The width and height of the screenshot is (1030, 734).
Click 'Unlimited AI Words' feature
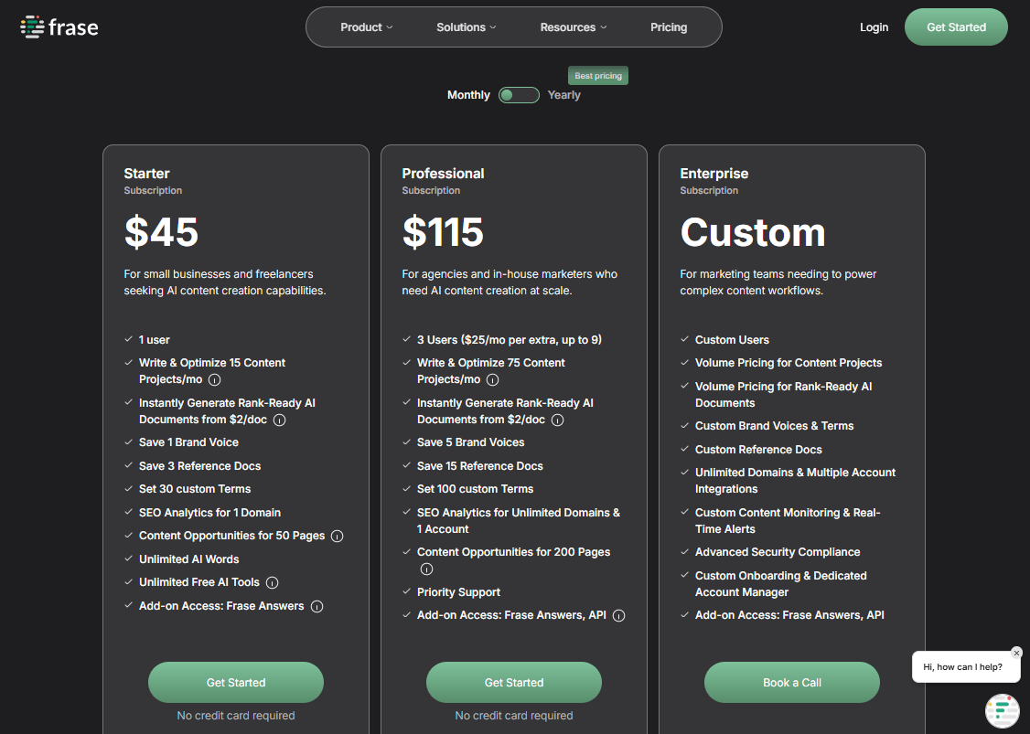click(188, 559)
